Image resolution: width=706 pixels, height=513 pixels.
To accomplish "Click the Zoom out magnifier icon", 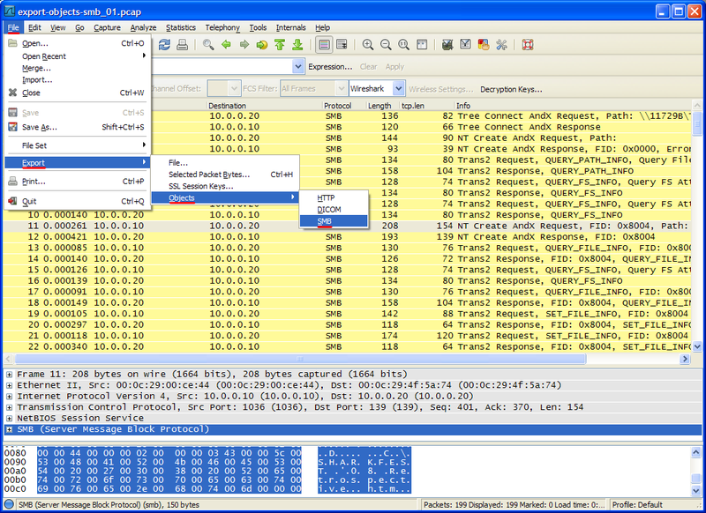I will pos(386,44).
